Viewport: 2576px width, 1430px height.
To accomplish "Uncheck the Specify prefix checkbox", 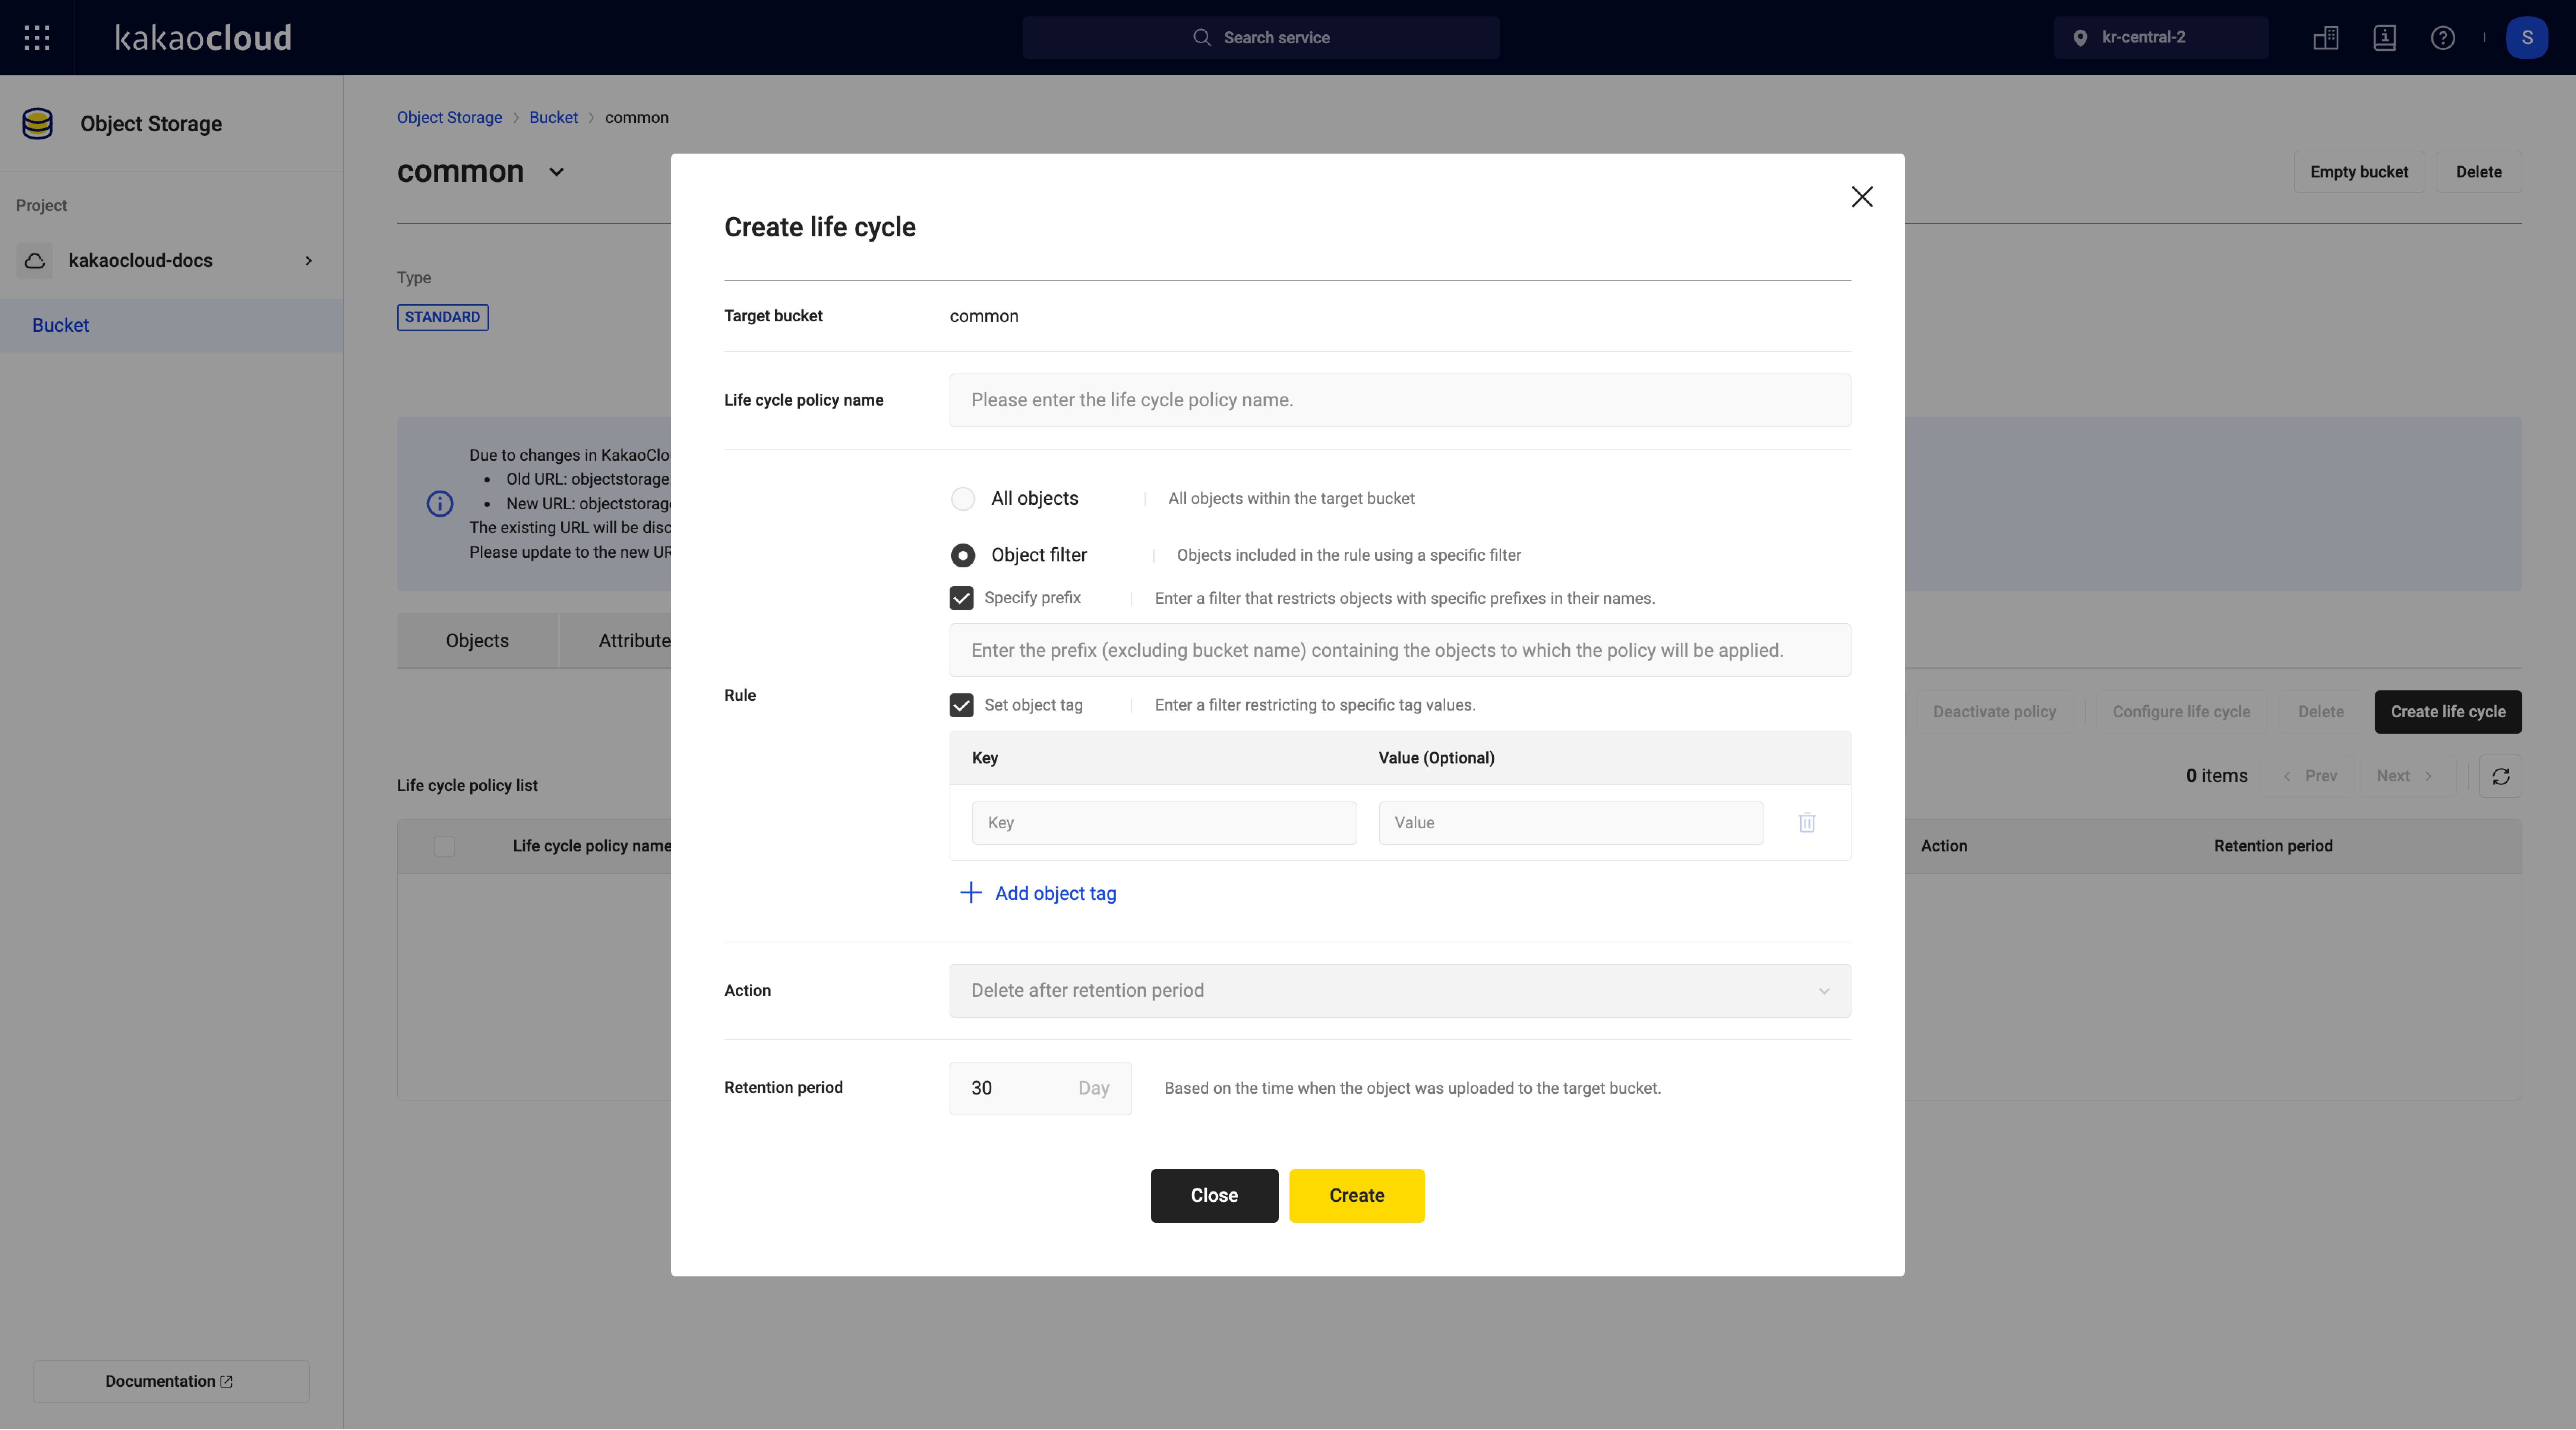I will pos(961,597).
